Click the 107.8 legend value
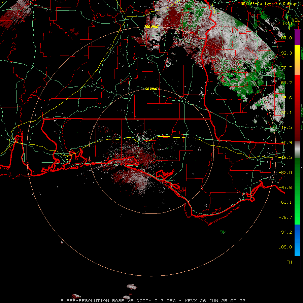 [285, 38]
